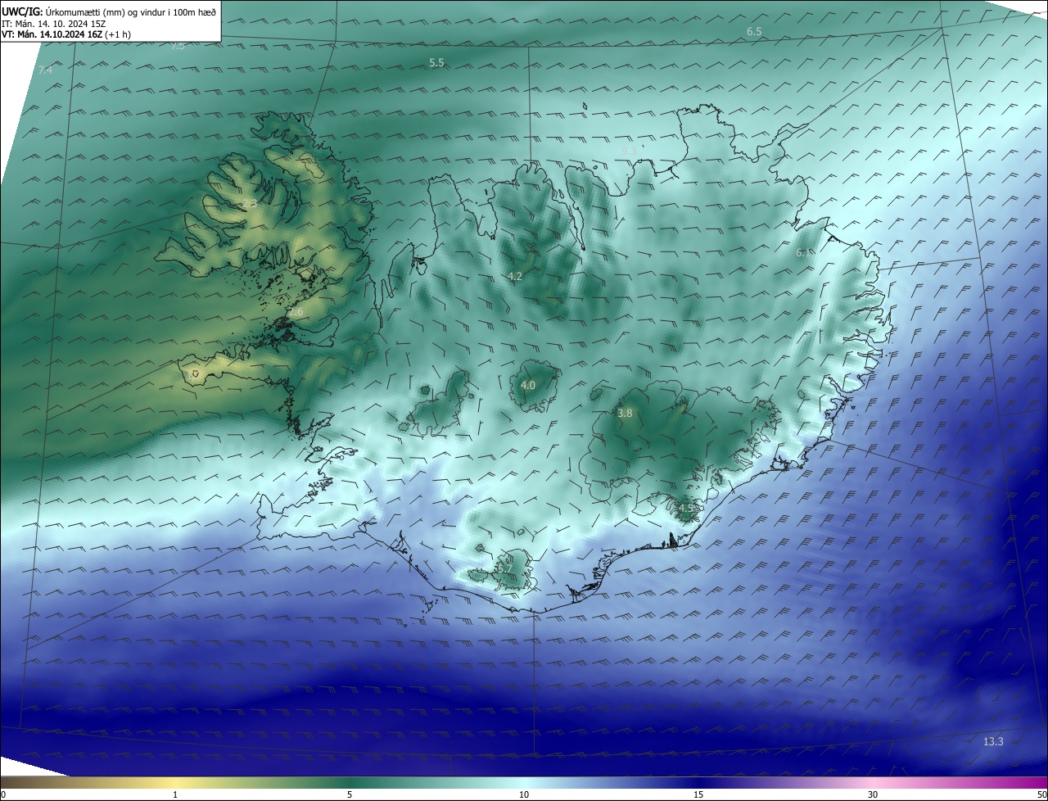This screenshot has width=1048, height=801.
Task: Click the 3.7 value label on the map
Action: coord(504,568)
